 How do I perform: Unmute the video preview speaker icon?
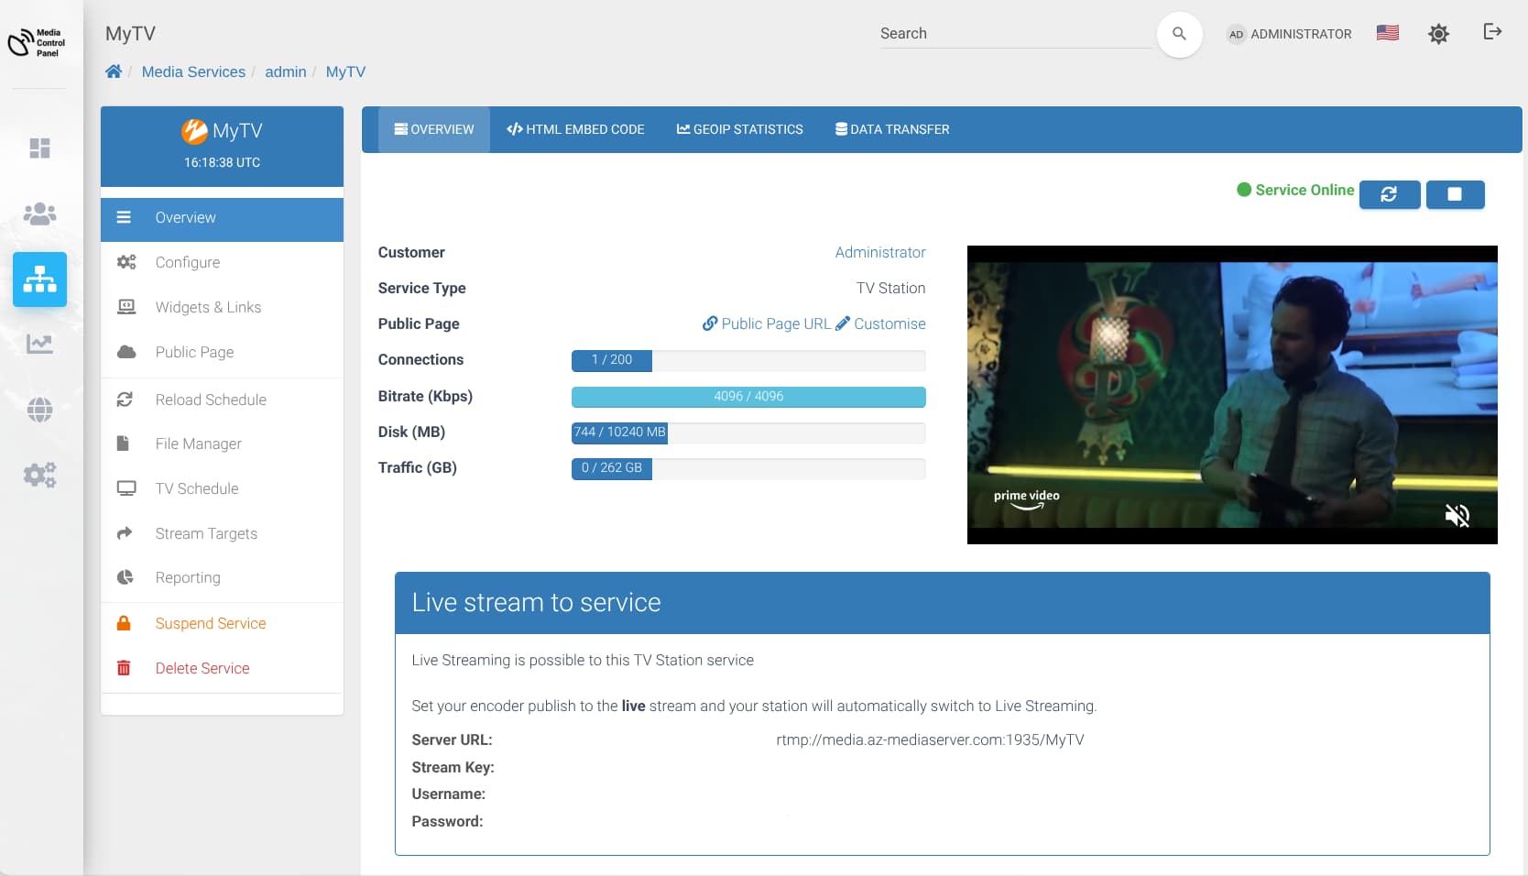click(x=1457, y=516)
